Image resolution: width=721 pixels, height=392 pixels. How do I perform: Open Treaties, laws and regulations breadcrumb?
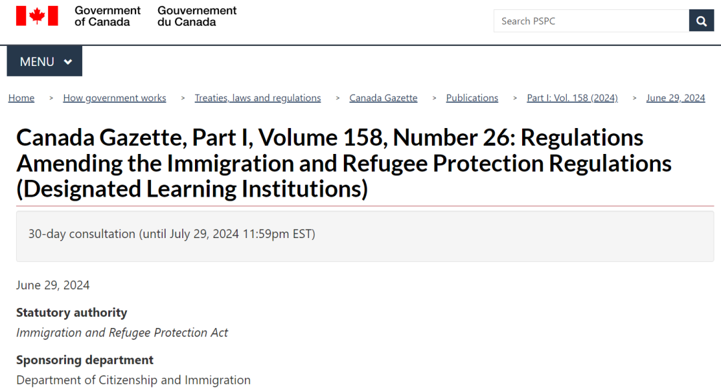tap(258, 98)
